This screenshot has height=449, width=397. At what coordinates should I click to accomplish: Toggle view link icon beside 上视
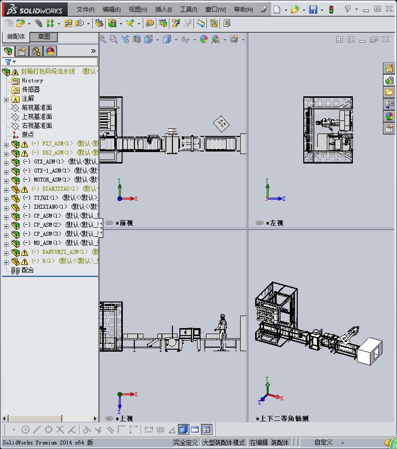tap(109, 418)
